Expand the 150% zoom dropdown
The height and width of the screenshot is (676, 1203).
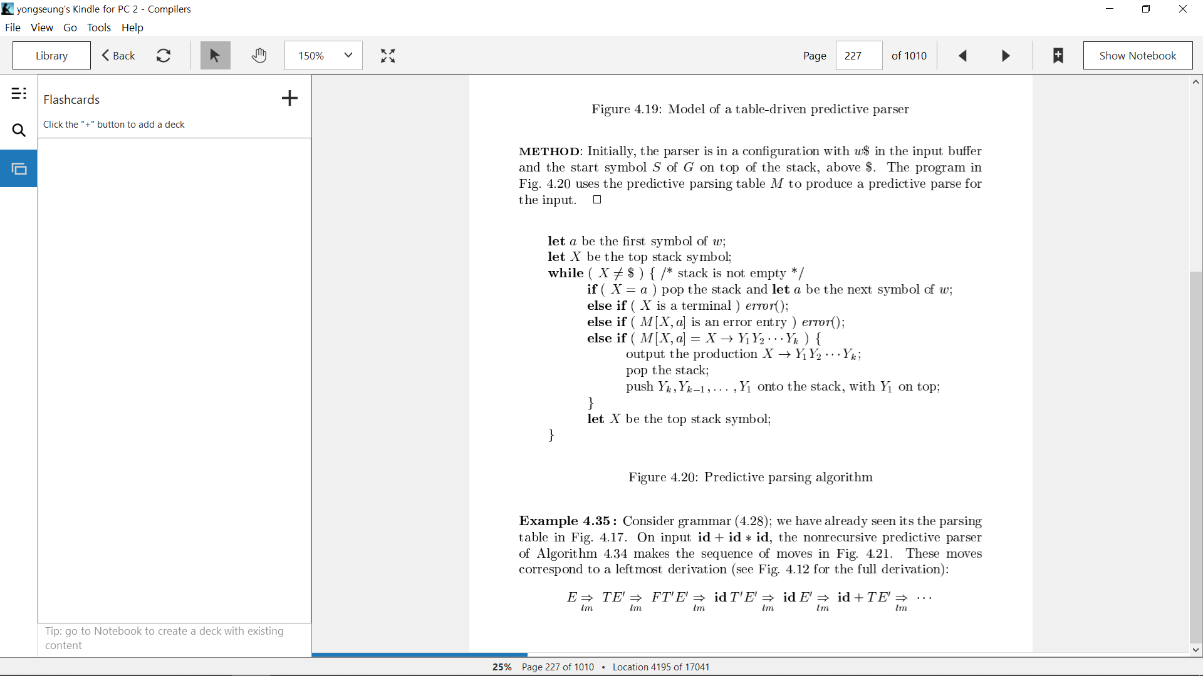pyautogui.click(x=323, y=56)
